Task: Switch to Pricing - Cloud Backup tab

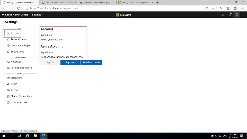Action: click(x=136, y=3)
